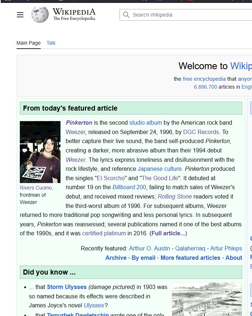Open the Japanese culture link

(159, 169)
